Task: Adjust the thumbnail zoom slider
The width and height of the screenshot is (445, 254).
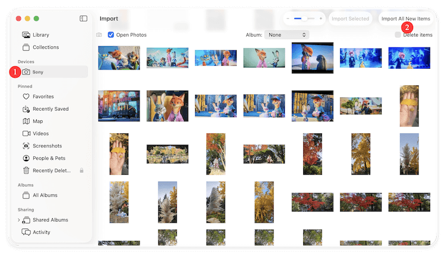Action: click(x=304, y=19)
